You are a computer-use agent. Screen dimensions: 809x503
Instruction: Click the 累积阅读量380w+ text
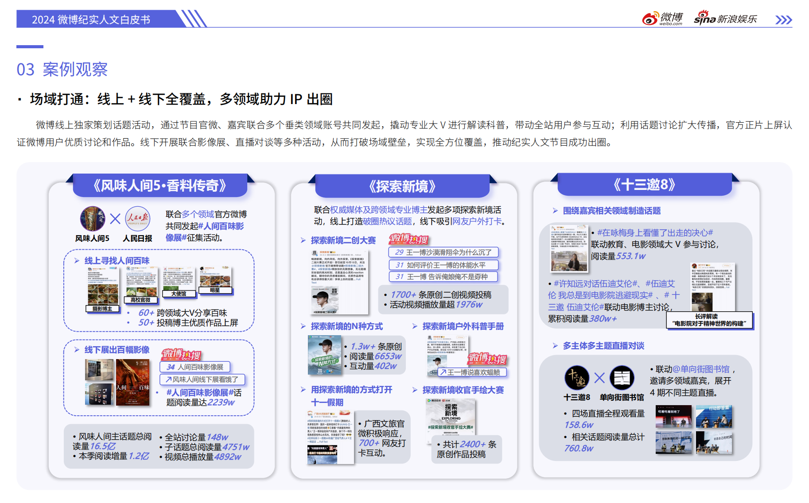coord(582,318)
